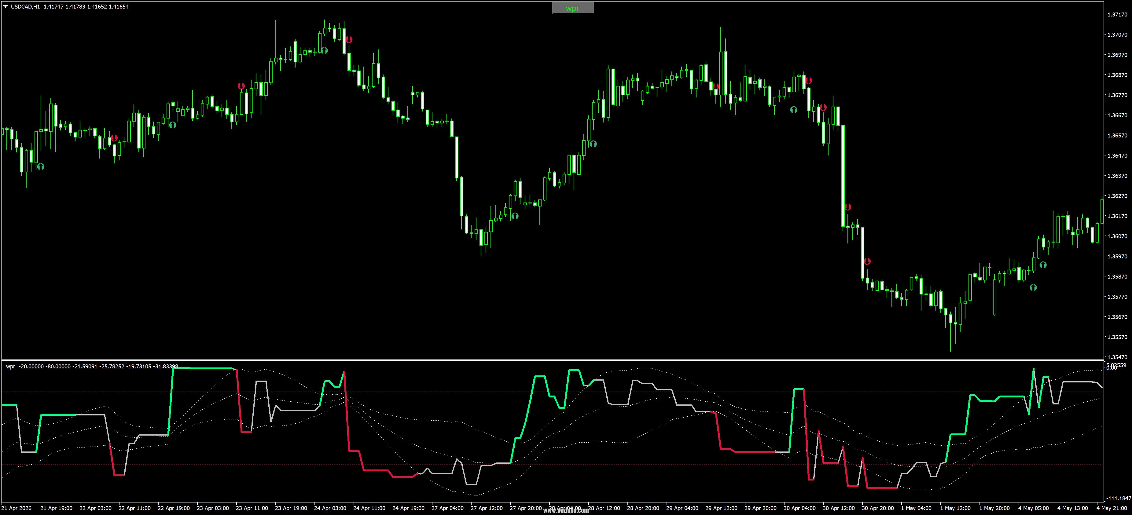Screen dimensions: 1132x515
Task: Select the lower green up arrow near 4 May 05:00
Action: coord(1034,287)
